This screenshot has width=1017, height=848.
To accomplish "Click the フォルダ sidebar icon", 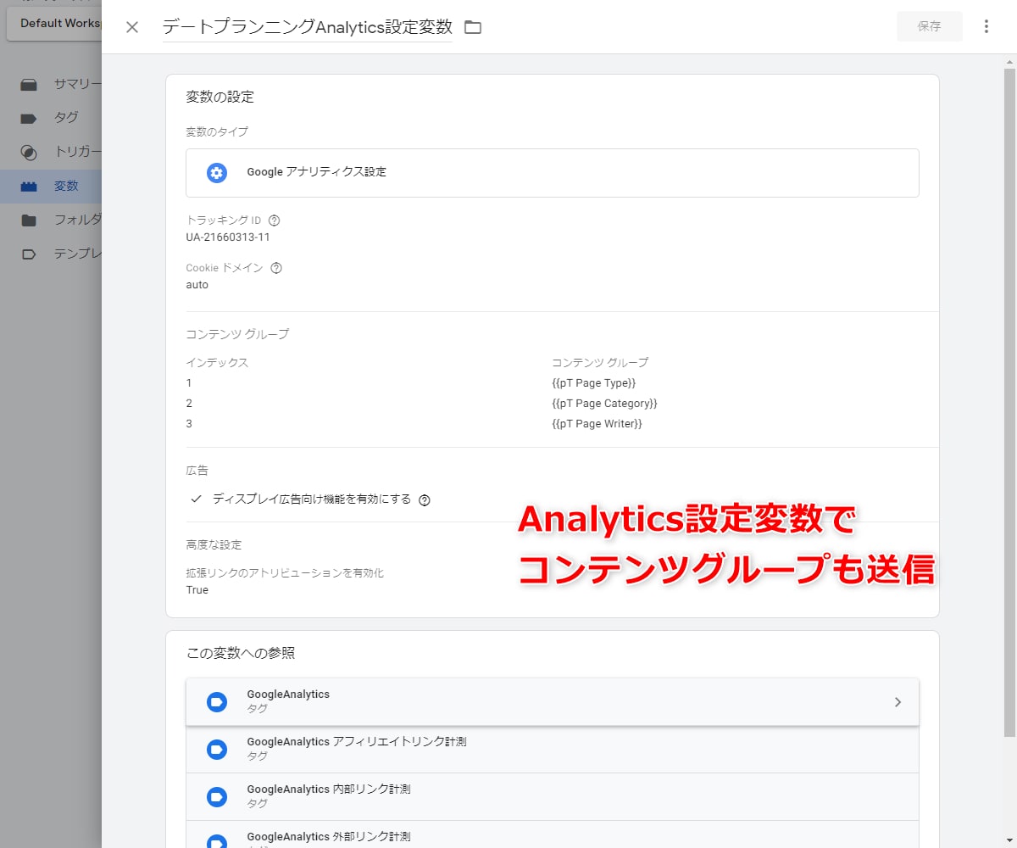I will point(29,220).
